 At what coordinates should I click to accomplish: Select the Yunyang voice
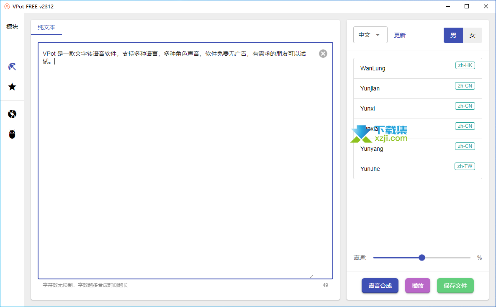click(x=418, y=149)
